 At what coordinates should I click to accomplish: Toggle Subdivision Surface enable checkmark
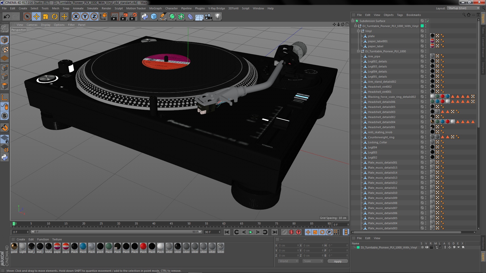click(428, 21)
